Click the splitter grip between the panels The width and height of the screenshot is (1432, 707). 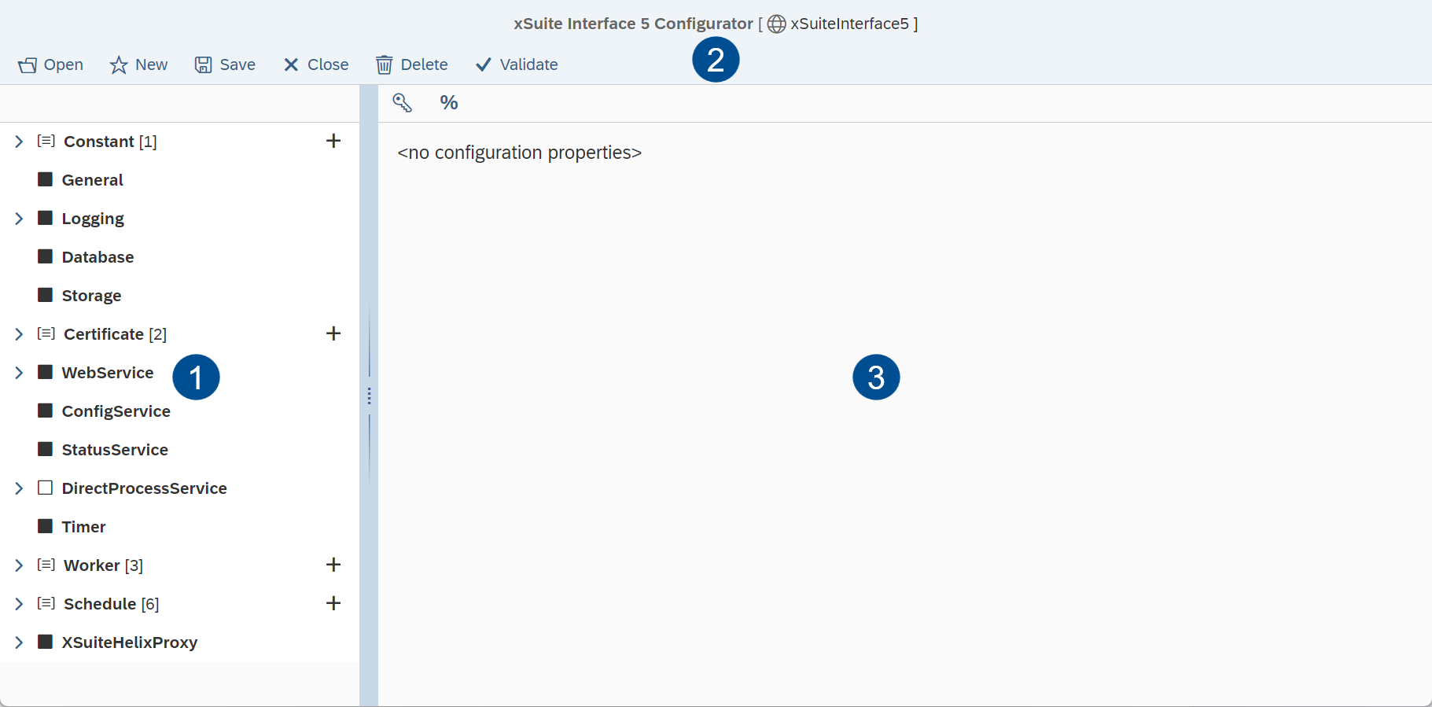pos(369,396)
